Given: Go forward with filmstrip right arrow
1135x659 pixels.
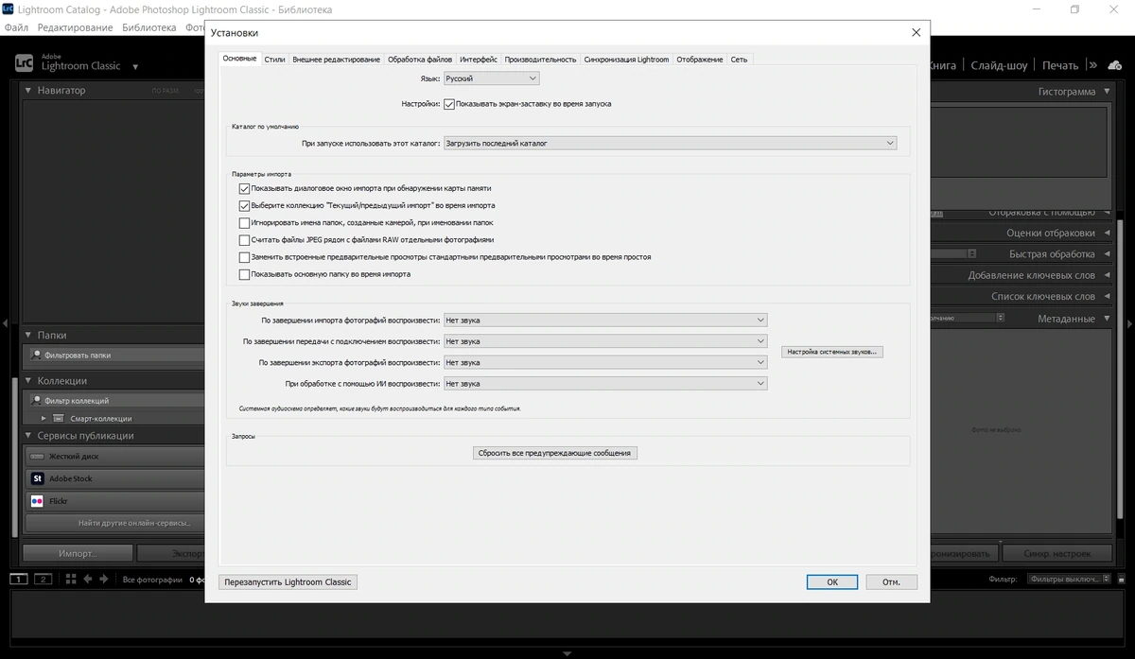Looking at the screenshot, I should (x=102, y=579).
